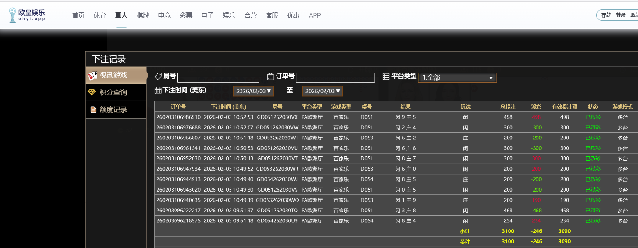Switch to the 积分查询 tab

(113, 92)
